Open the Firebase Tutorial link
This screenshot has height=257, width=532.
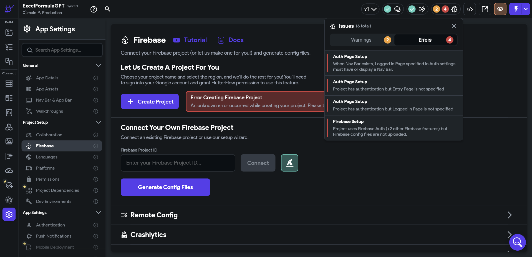point(190,40)
